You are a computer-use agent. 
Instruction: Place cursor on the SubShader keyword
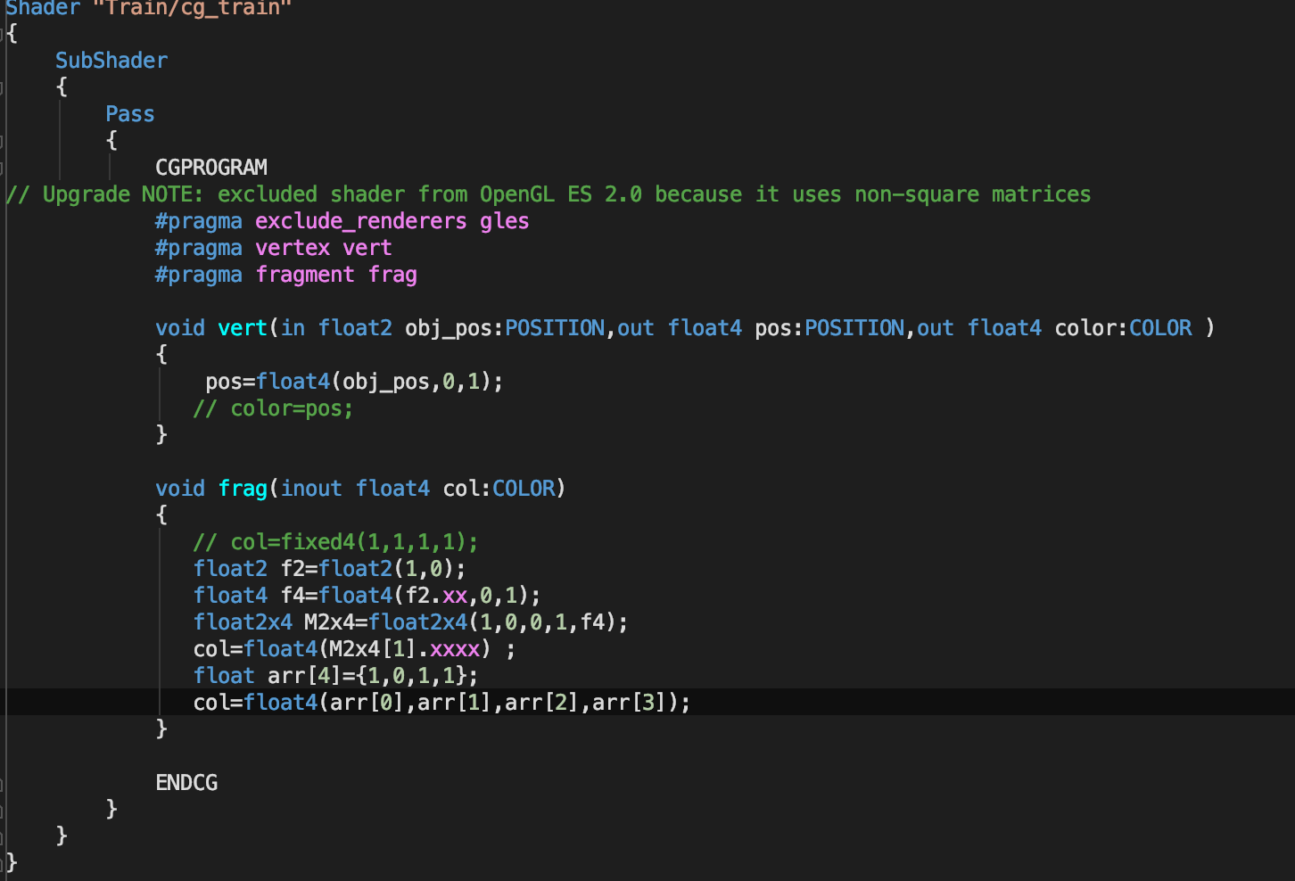[x=111, y=61]
